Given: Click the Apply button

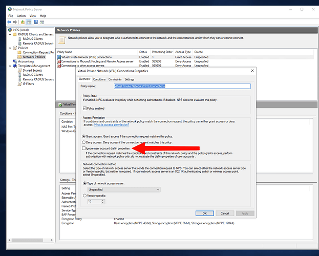Looking at the screenshot, I should click(245, 214).
